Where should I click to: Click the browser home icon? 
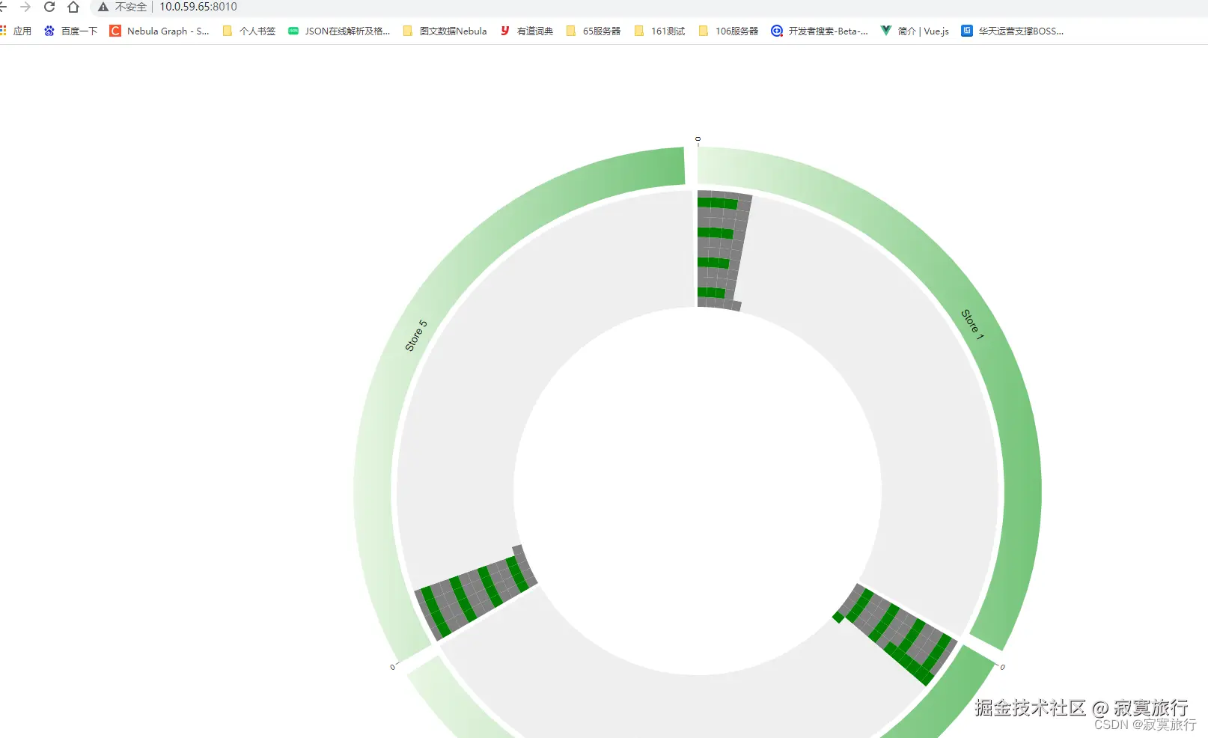[73, 7]
